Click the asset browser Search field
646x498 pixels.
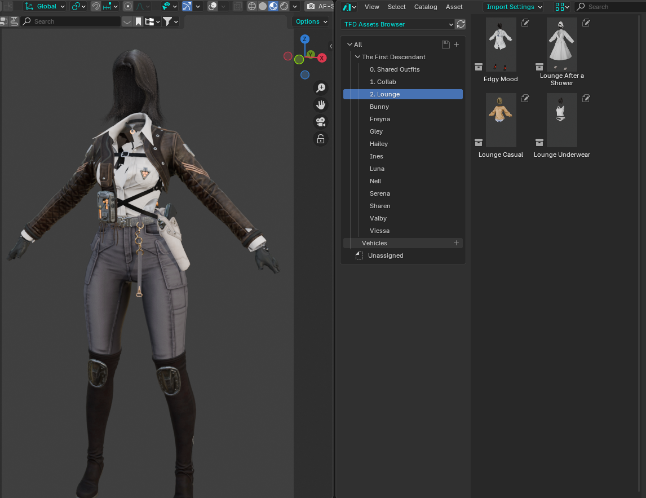click(x=610, y=7)
